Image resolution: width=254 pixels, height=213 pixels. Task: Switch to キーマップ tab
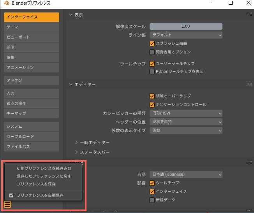pos(32,113)
